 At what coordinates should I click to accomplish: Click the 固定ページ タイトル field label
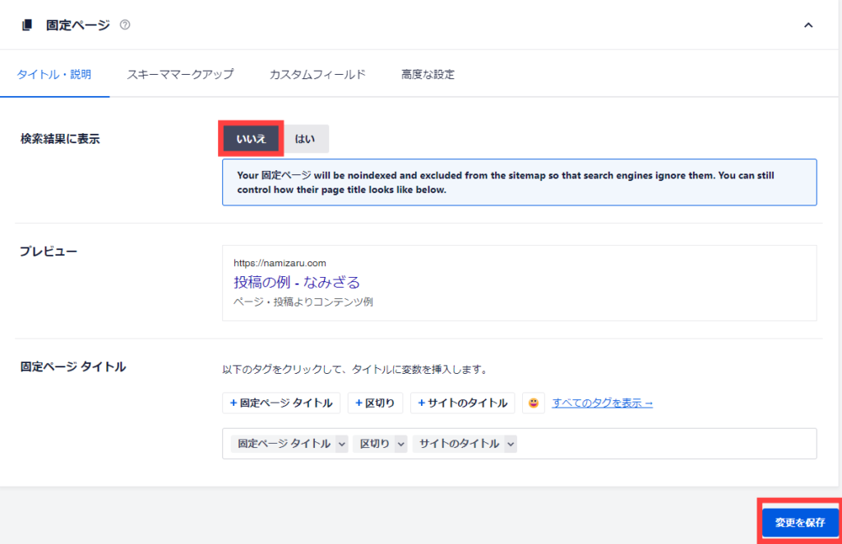click(x=73, y=367)
